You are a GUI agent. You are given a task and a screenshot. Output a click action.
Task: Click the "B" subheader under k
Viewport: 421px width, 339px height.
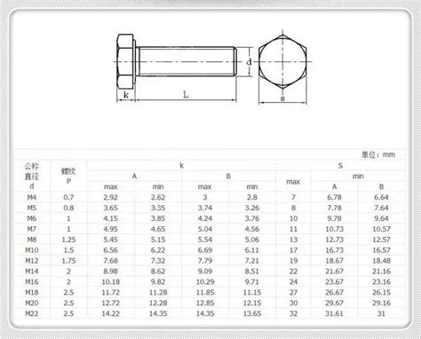click(x=228, y=177)
